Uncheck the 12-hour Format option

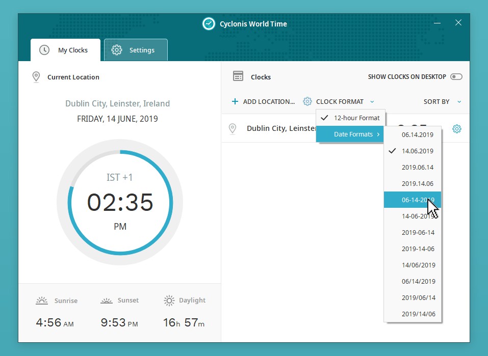[x=350, y=118]
